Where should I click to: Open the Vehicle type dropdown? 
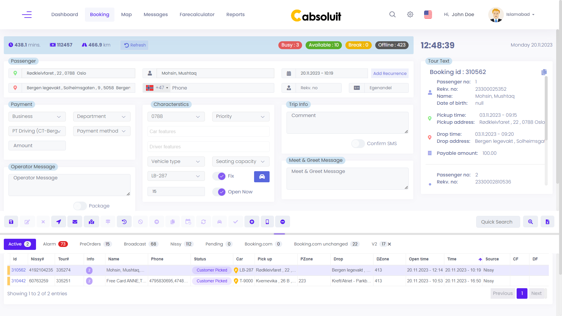tap(176, 161)
